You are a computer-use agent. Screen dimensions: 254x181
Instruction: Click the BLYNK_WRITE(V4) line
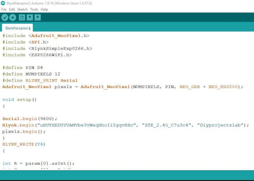24,144
